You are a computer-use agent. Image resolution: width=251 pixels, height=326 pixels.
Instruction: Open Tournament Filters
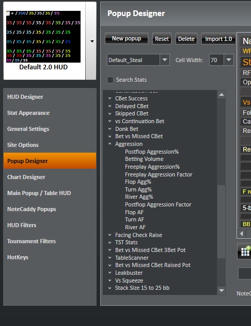click(50, 241)
